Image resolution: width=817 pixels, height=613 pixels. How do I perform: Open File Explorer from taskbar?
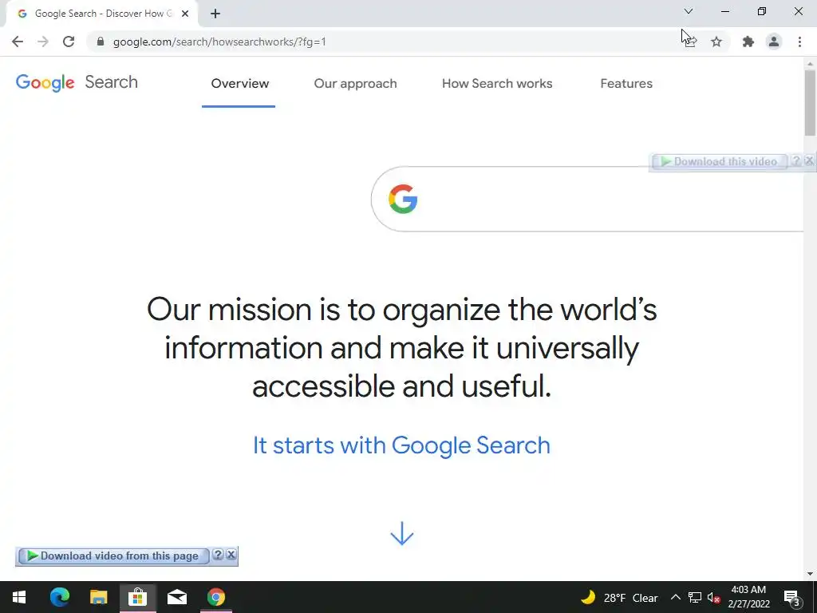pyautogui.click(x=98, y=597)
